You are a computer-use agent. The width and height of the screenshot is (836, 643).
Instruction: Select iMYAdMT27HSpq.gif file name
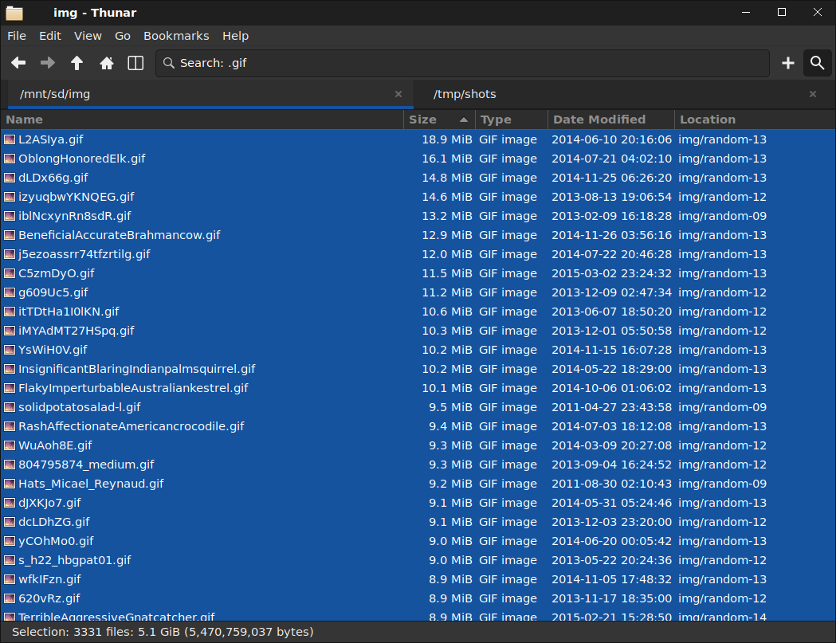pos(77,331)
